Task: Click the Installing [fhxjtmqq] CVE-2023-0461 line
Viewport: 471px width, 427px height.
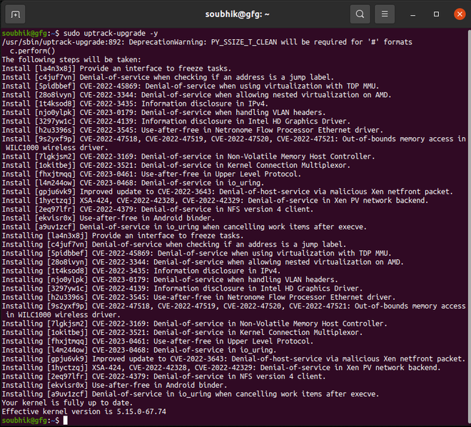Action: [x=158, y=341]
